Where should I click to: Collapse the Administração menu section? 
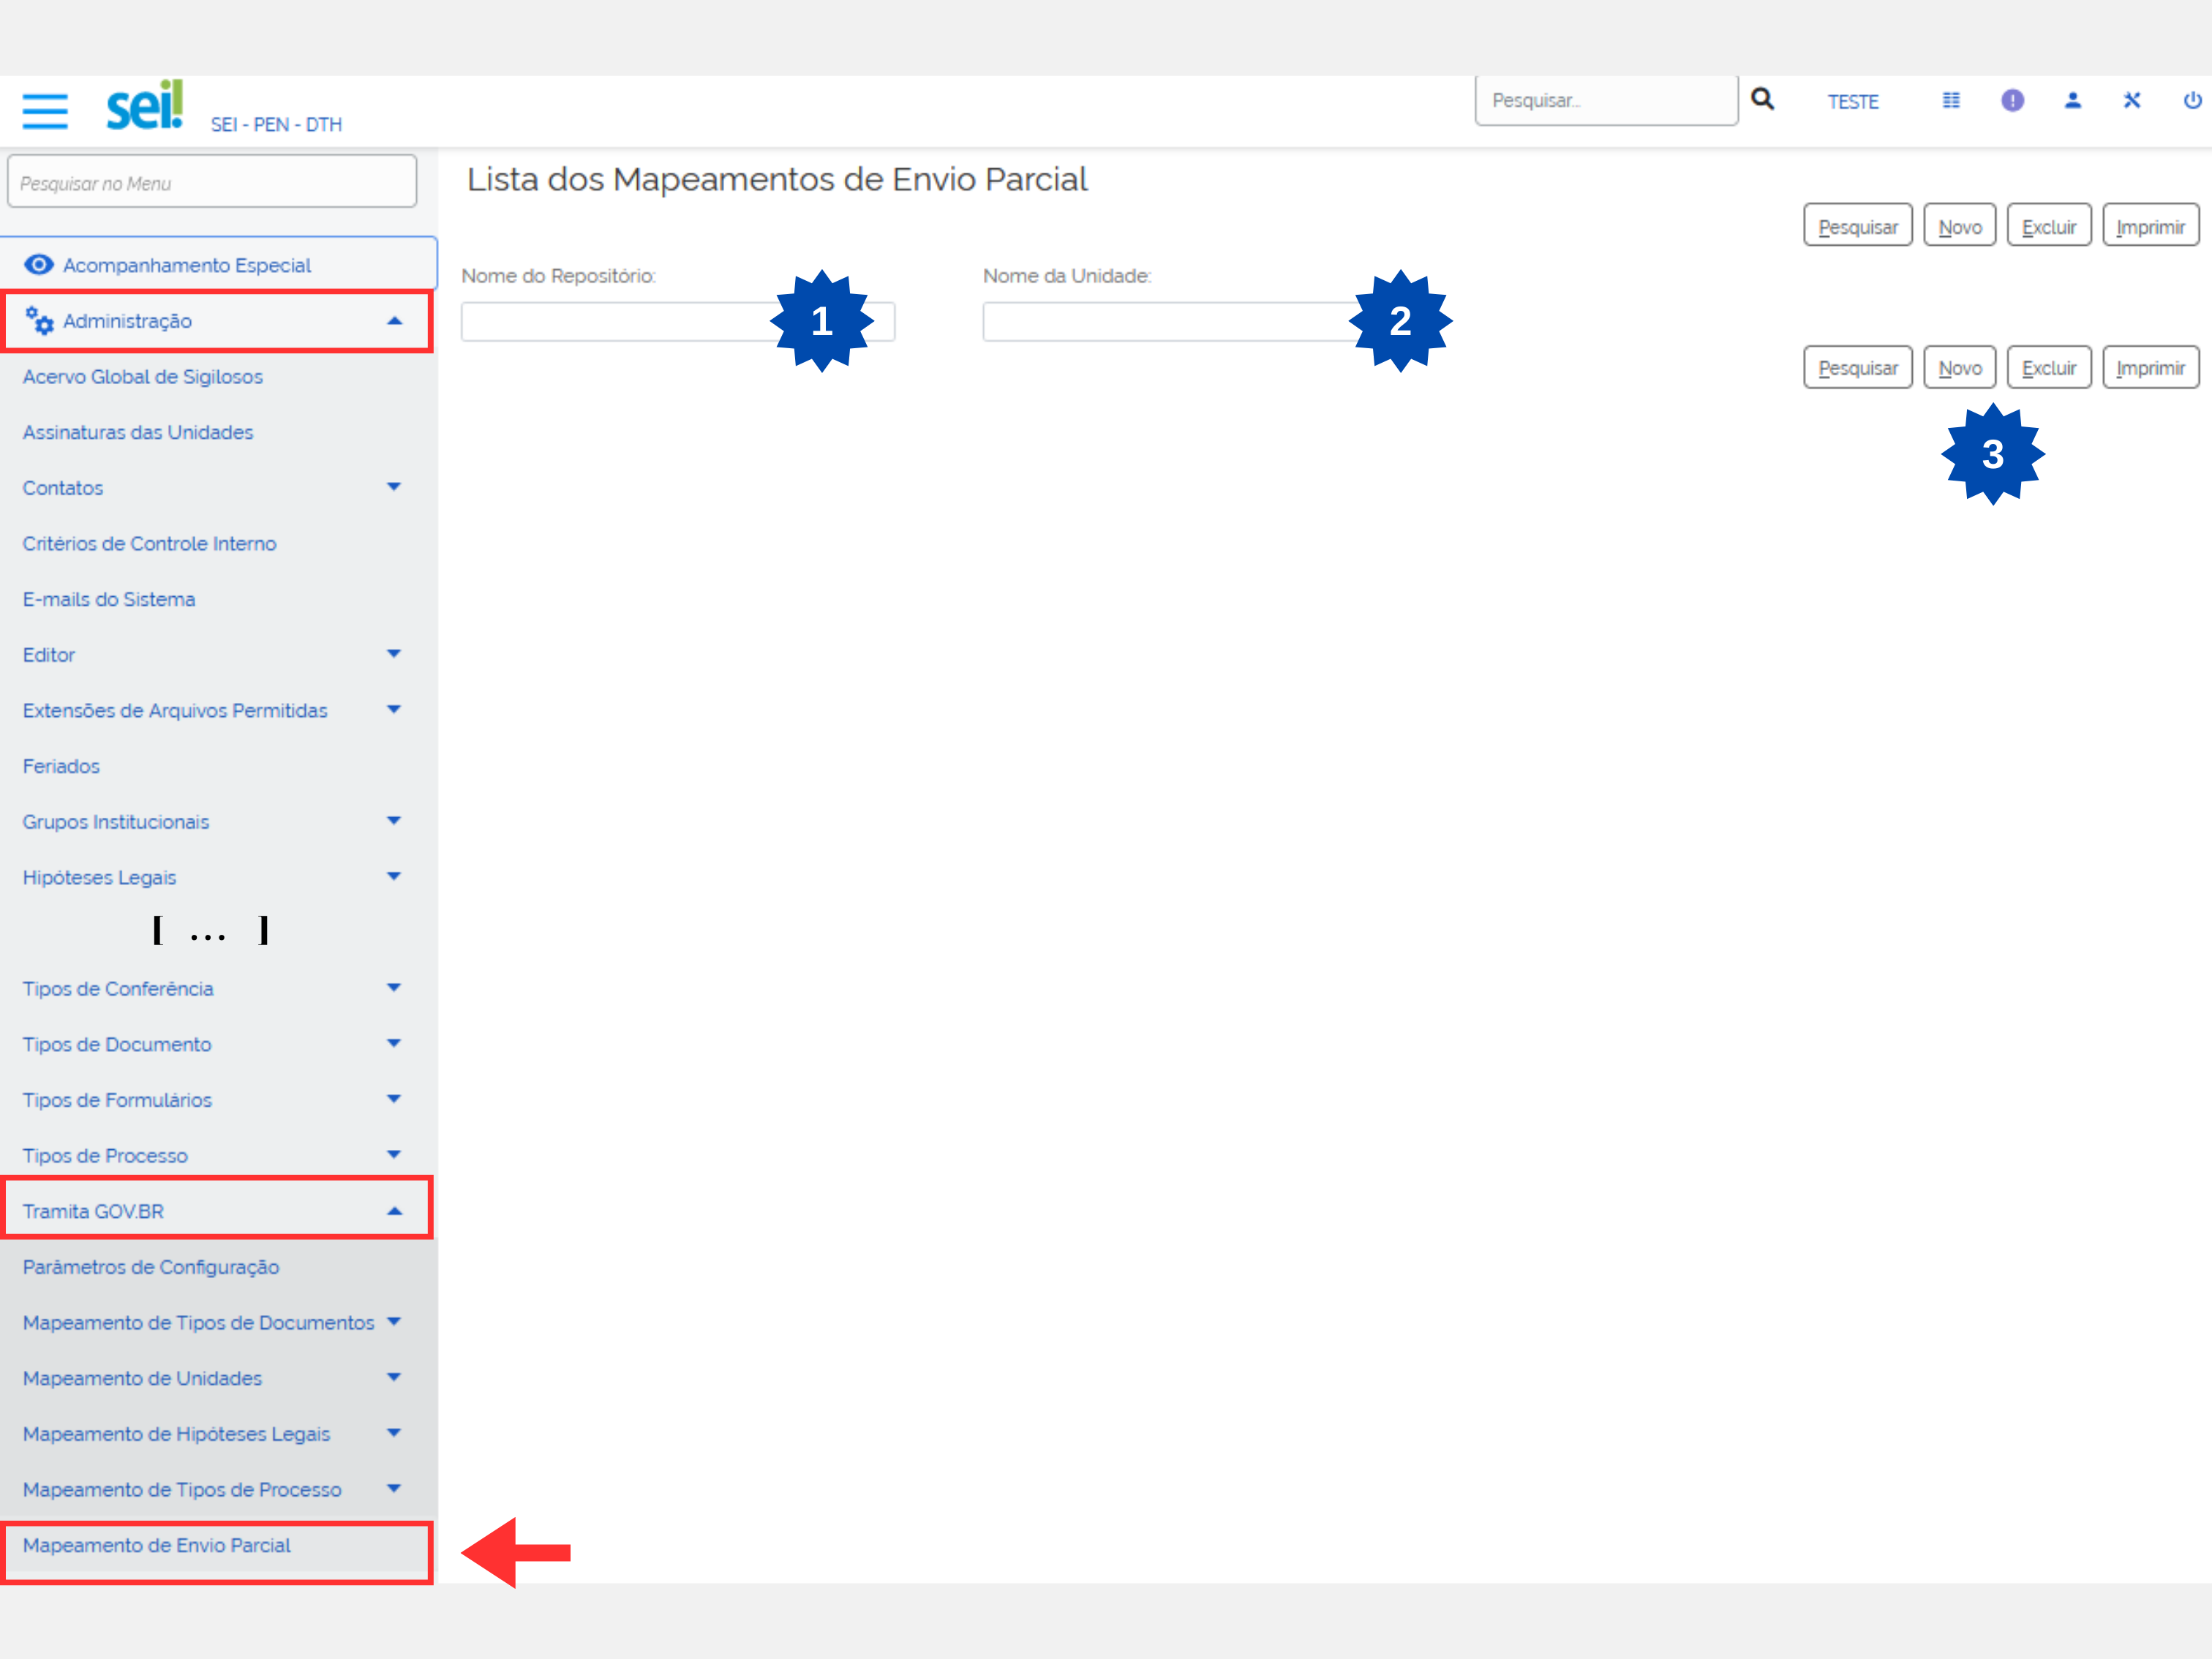click(393, 321)
